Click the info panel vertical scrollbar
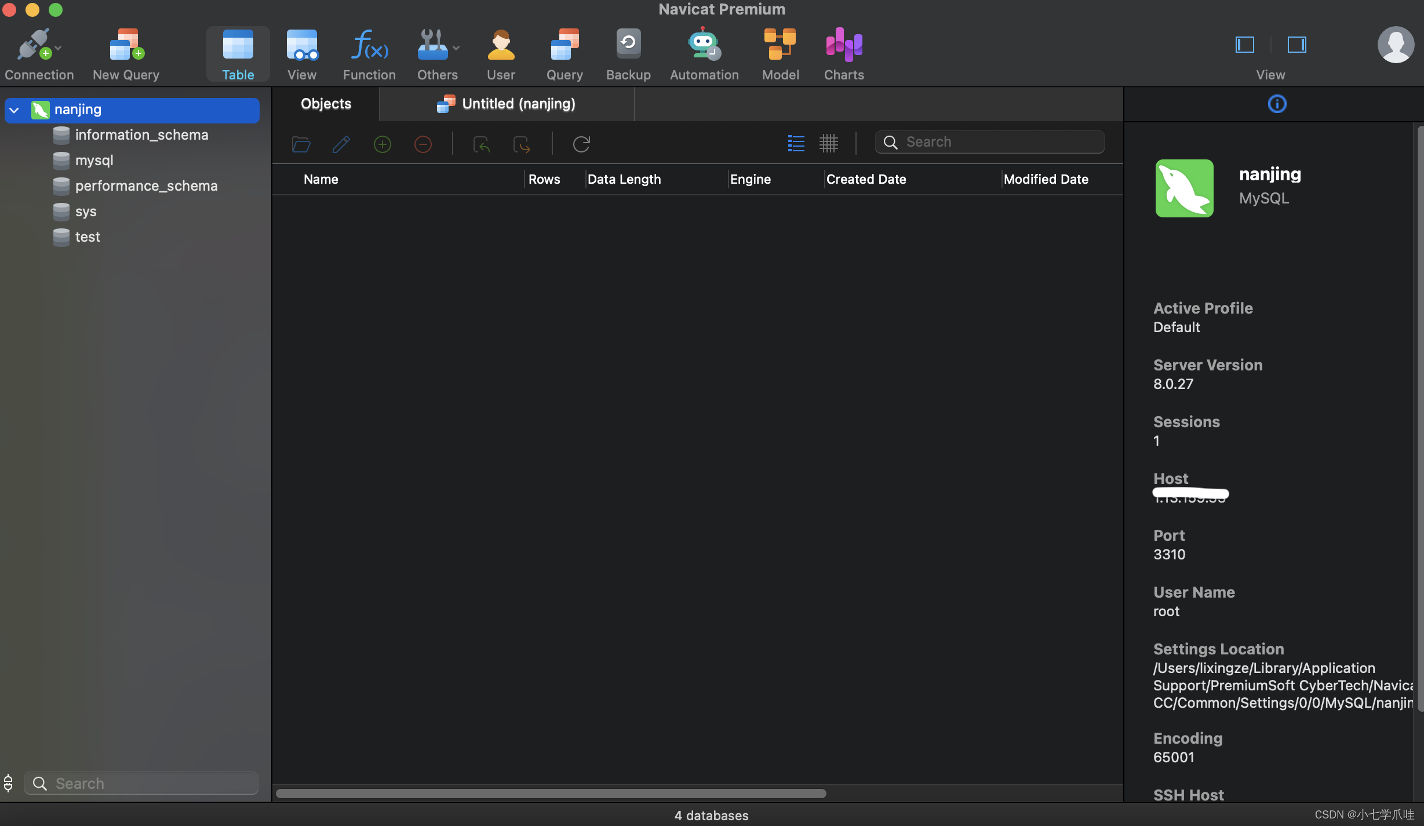Image resolution: width=1424 pixels, height=826 pixels. tap(1420, 417)
